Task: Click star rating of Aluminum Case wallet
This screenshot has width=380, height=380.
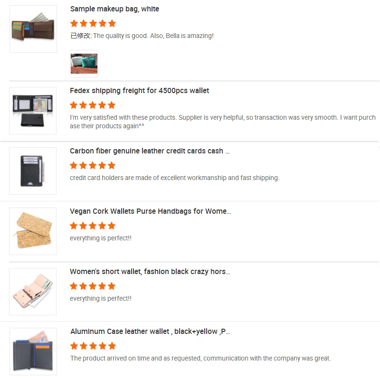Action: tap(93, 346)
